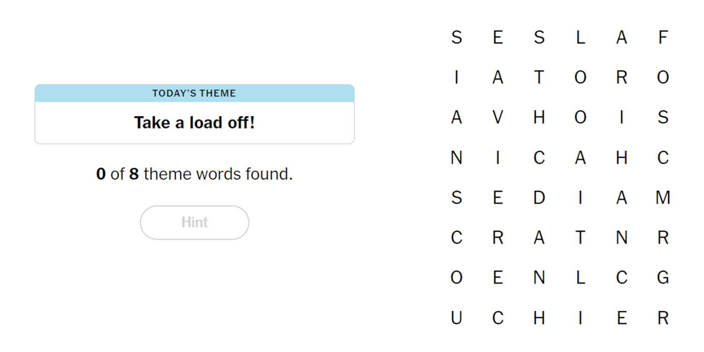Pick the letter R in the second row
This screenshot has width=704, height=352.
(622, 78)
